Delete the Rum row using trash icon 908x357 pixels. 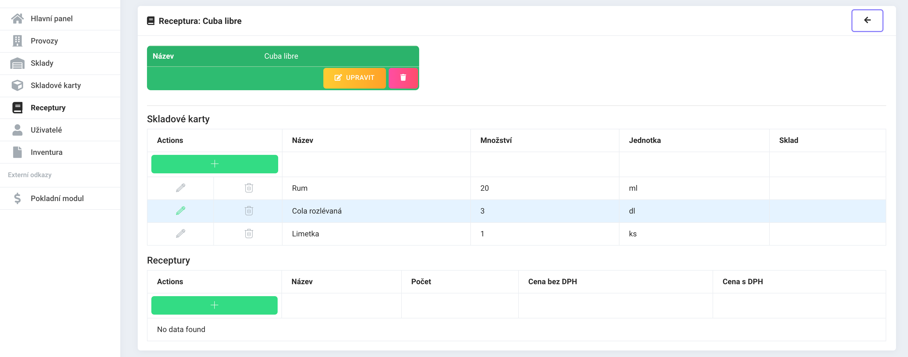coord(249,188)
